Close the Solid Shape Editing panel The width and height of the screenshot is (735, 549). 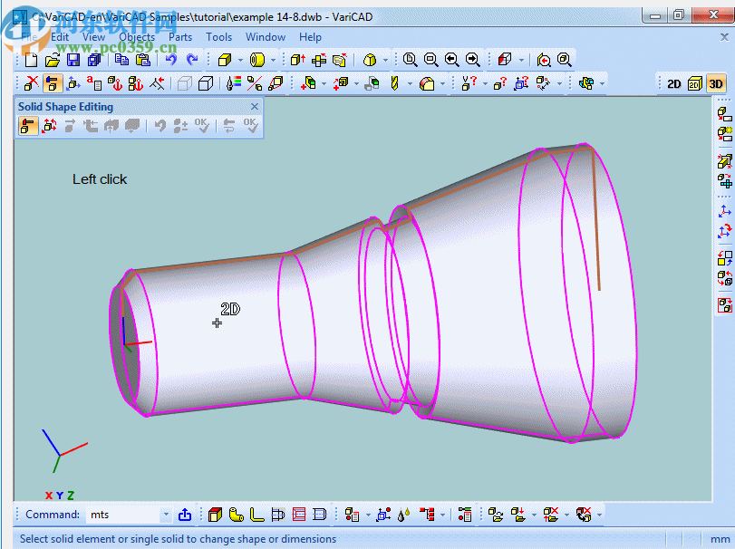click(255, 107)
